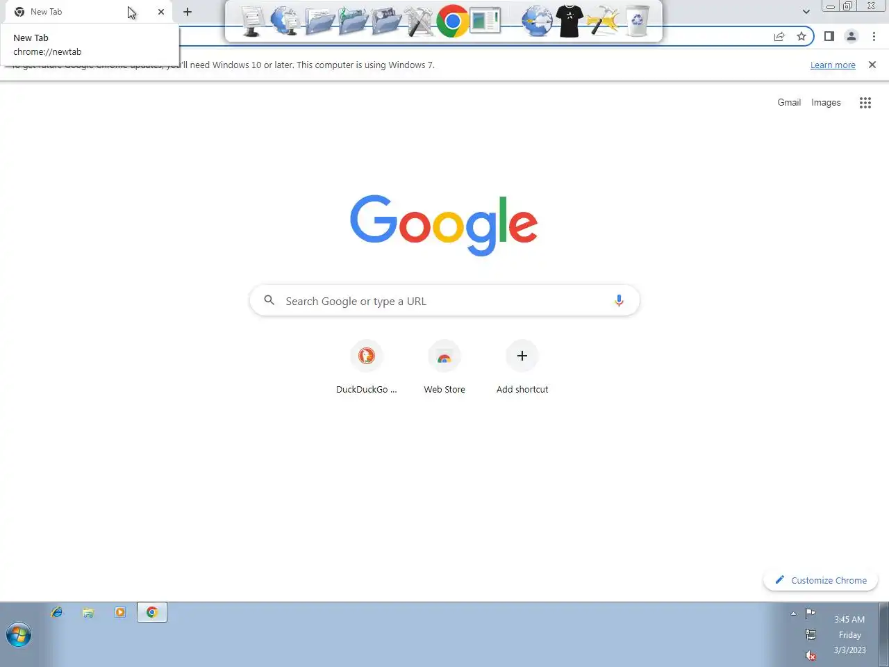The image size is (889, 667).
Task: Share this page using address bar icon
Action: pos(779,36)
